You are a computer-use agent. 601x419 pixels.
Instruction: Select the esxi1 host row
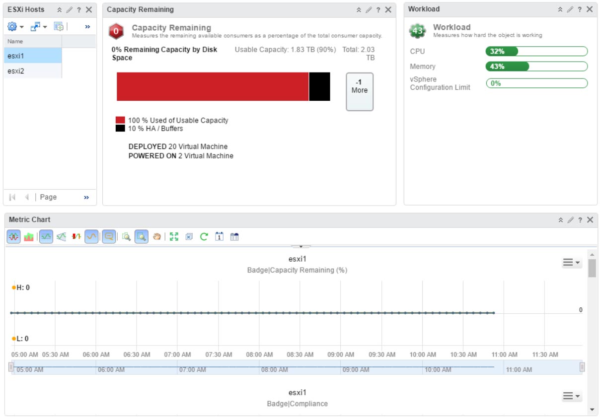click(x=33, y=56)
